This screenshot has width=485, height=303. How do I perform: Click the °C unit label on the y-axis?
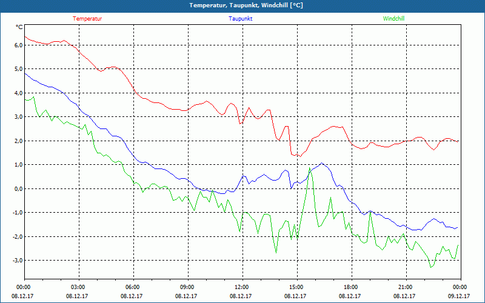pos(19,27)
